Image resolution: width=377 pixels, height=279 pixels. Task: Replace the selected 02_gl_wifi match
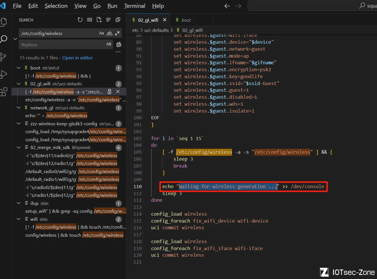(x=109, y=91)
